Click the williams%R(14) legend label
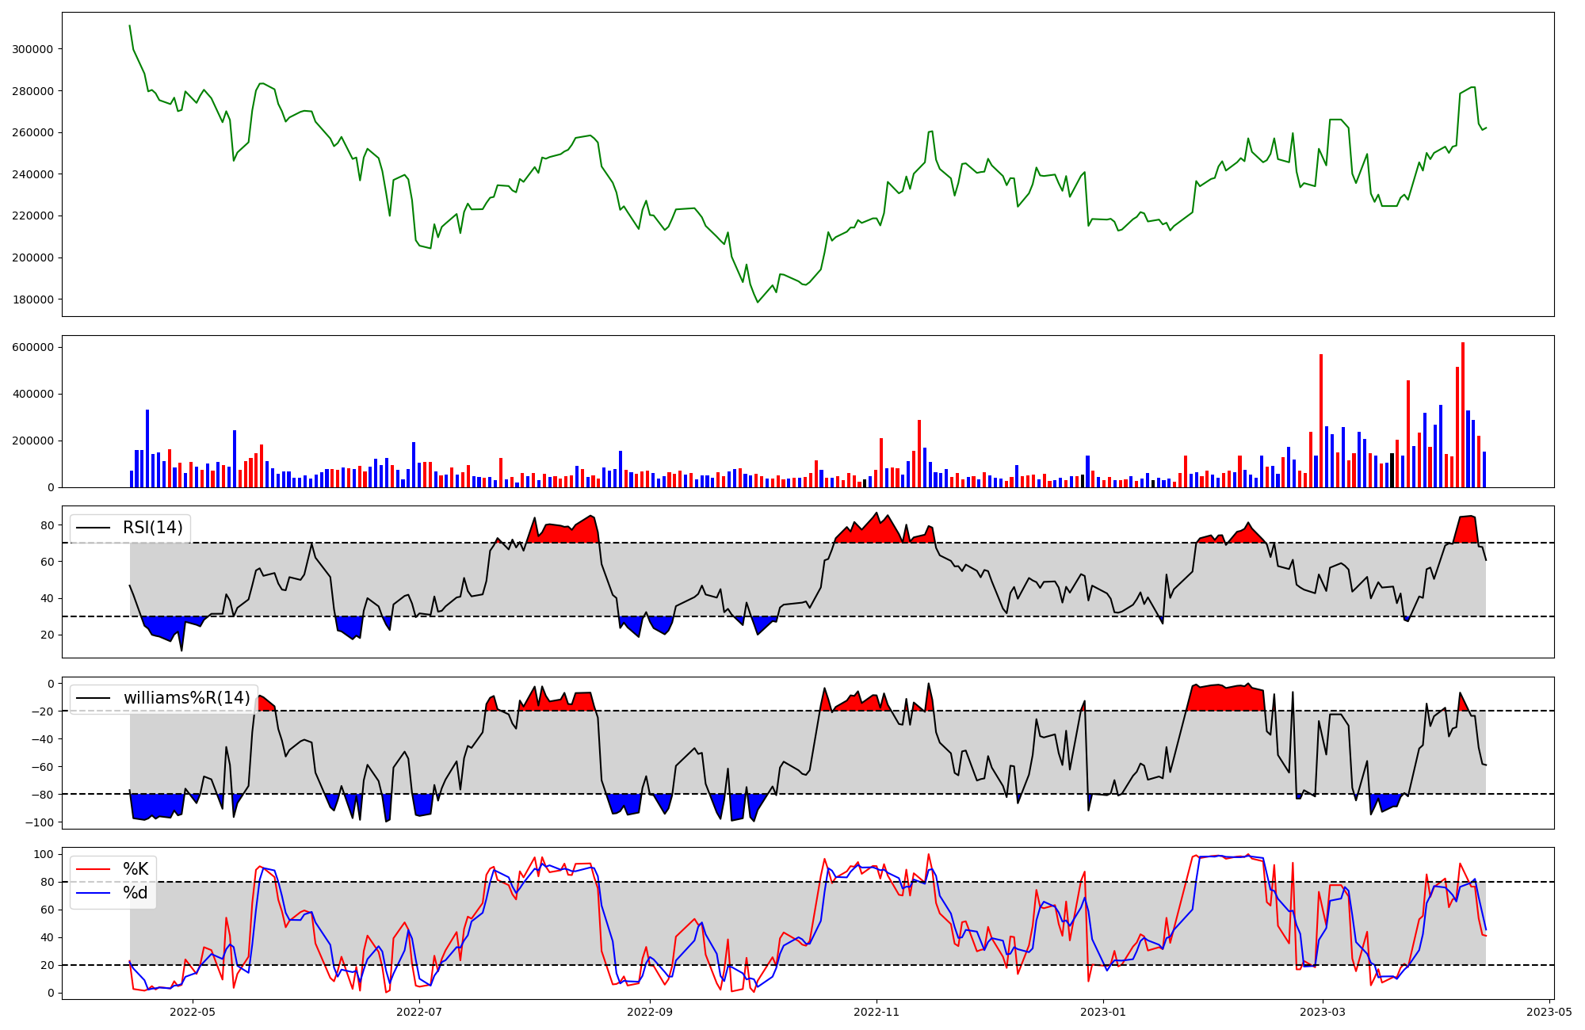Image resolution: width=1585 pixels, height=1030 pixels. [x=186, y=698]
